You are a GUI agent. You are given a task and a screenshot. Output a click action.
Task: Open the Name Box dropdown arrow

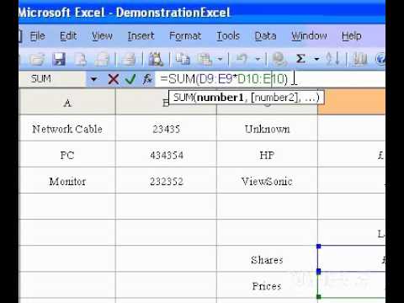coord(93,79)
